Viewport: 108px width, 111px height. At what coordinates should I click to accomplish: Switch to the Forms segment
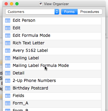pos(69,12)
